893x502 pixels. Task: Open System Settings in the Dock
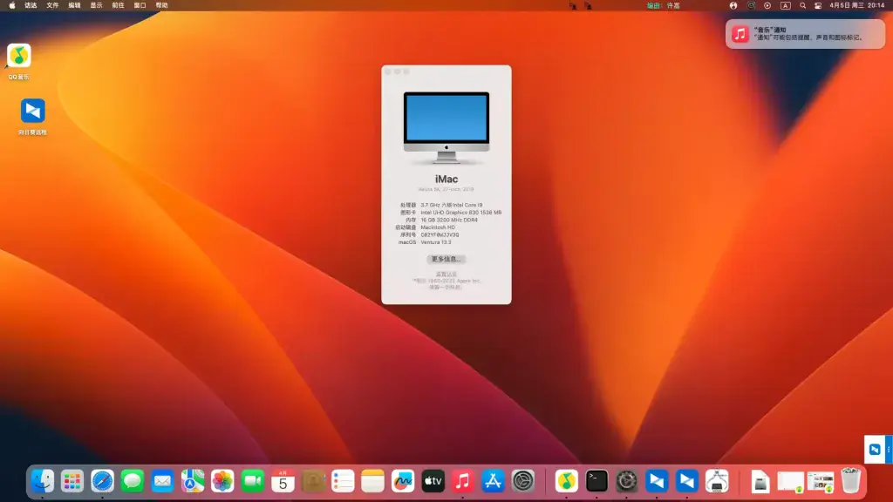coord(523,481)
